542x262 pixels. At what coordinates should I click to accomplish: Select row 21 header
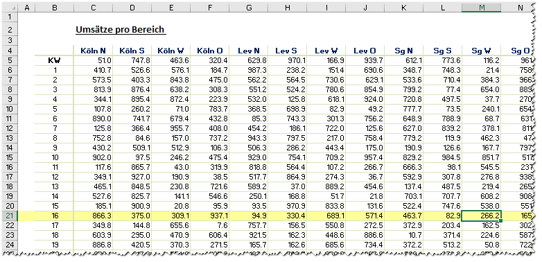(9, 216)
